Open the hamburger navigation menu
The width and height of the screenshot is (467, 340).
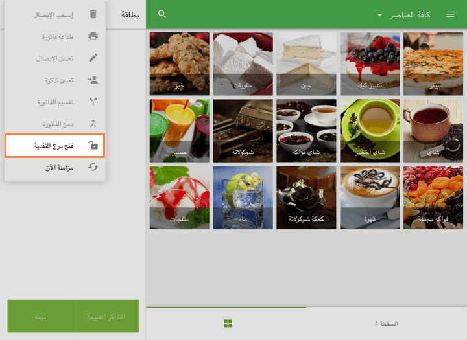450,14
